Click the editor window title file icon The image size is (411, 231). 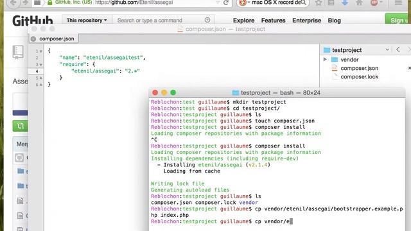pos(180,29)
